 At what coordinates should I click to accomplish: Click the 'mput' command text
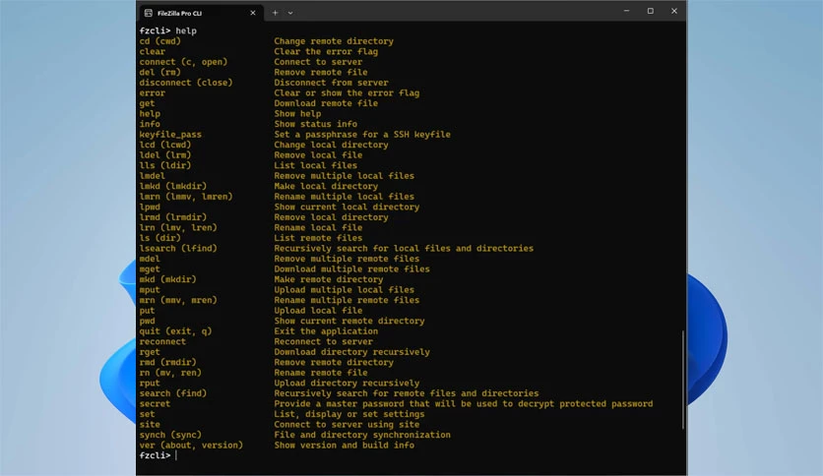pos(150,290)
